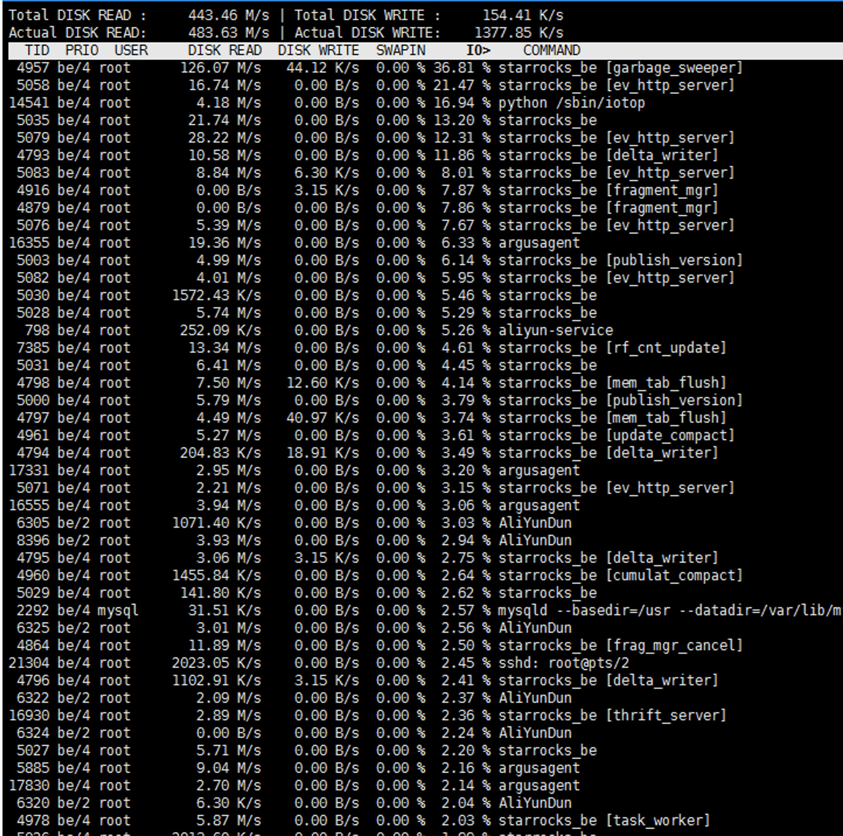This screenshot has width=843, height=836.
Task: Click the TID column header
Action: [37, 51]
